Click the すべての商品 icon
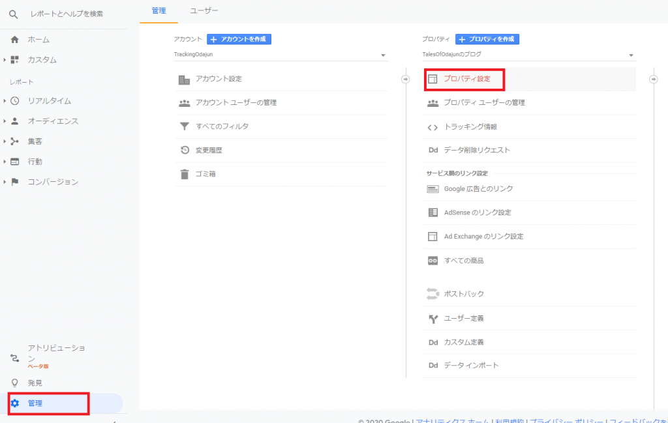 click(433, 261)
